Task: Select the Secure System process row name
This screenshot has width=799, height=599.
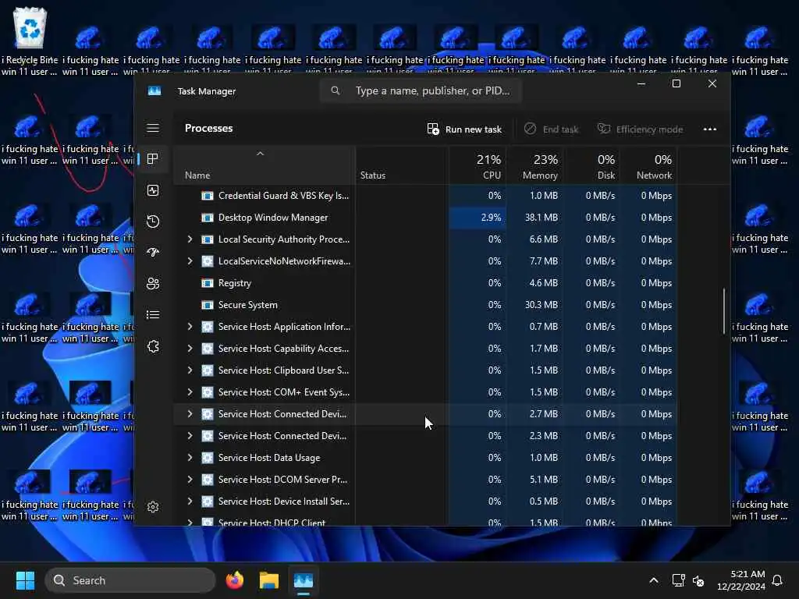Action: coord(247,305)
